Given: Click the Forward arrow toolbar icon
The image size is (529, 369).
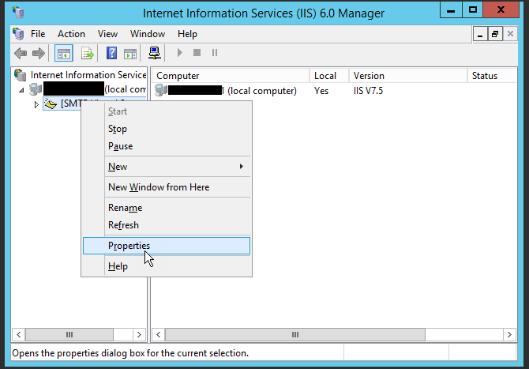Looking at the screenshot, I should 38,53.
